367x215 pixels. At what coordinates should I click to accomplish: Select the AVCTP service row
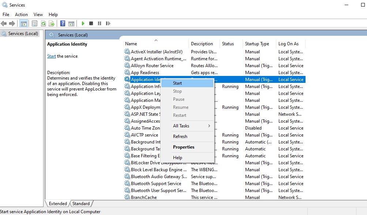coord(215,135)
